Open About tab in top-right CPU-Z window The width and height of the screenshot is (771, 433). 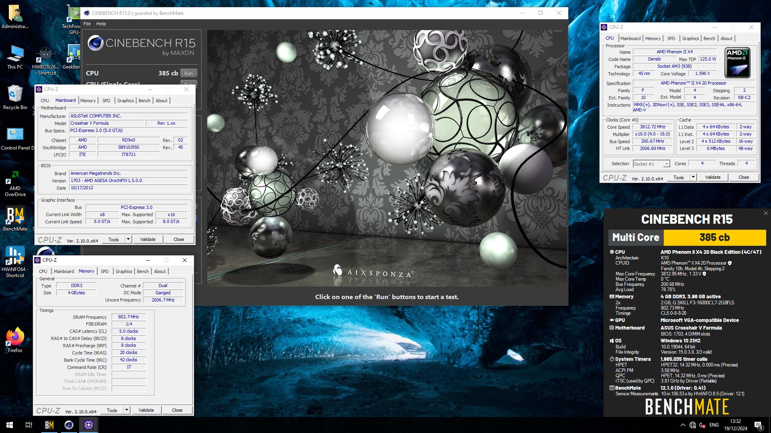coord(726,38)
